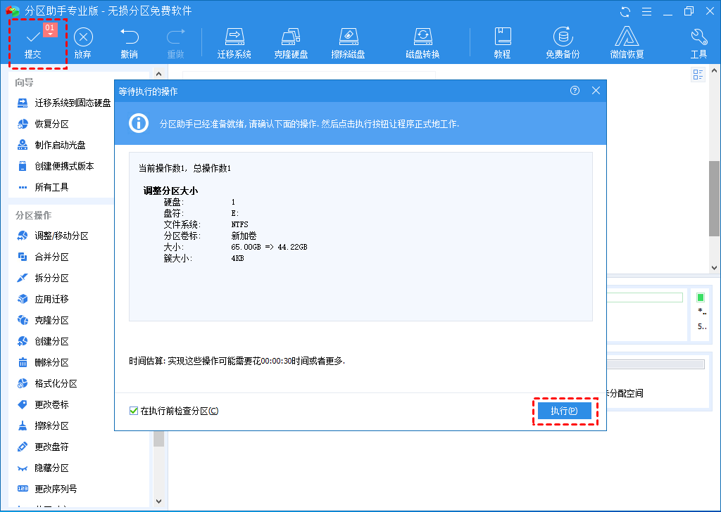Screen dimensions: 721x512
Task: Click the help question mark in dialog
Action: coord(575,91)
